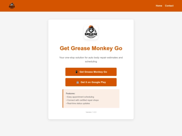Click the monkey face in the app icon

coord(91,29)
